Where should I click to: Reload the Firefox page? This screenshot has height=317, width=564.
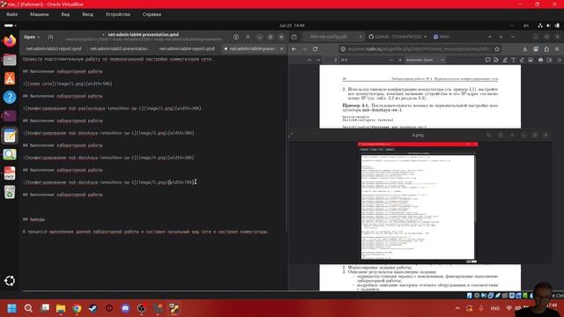[x=315, y=49]
